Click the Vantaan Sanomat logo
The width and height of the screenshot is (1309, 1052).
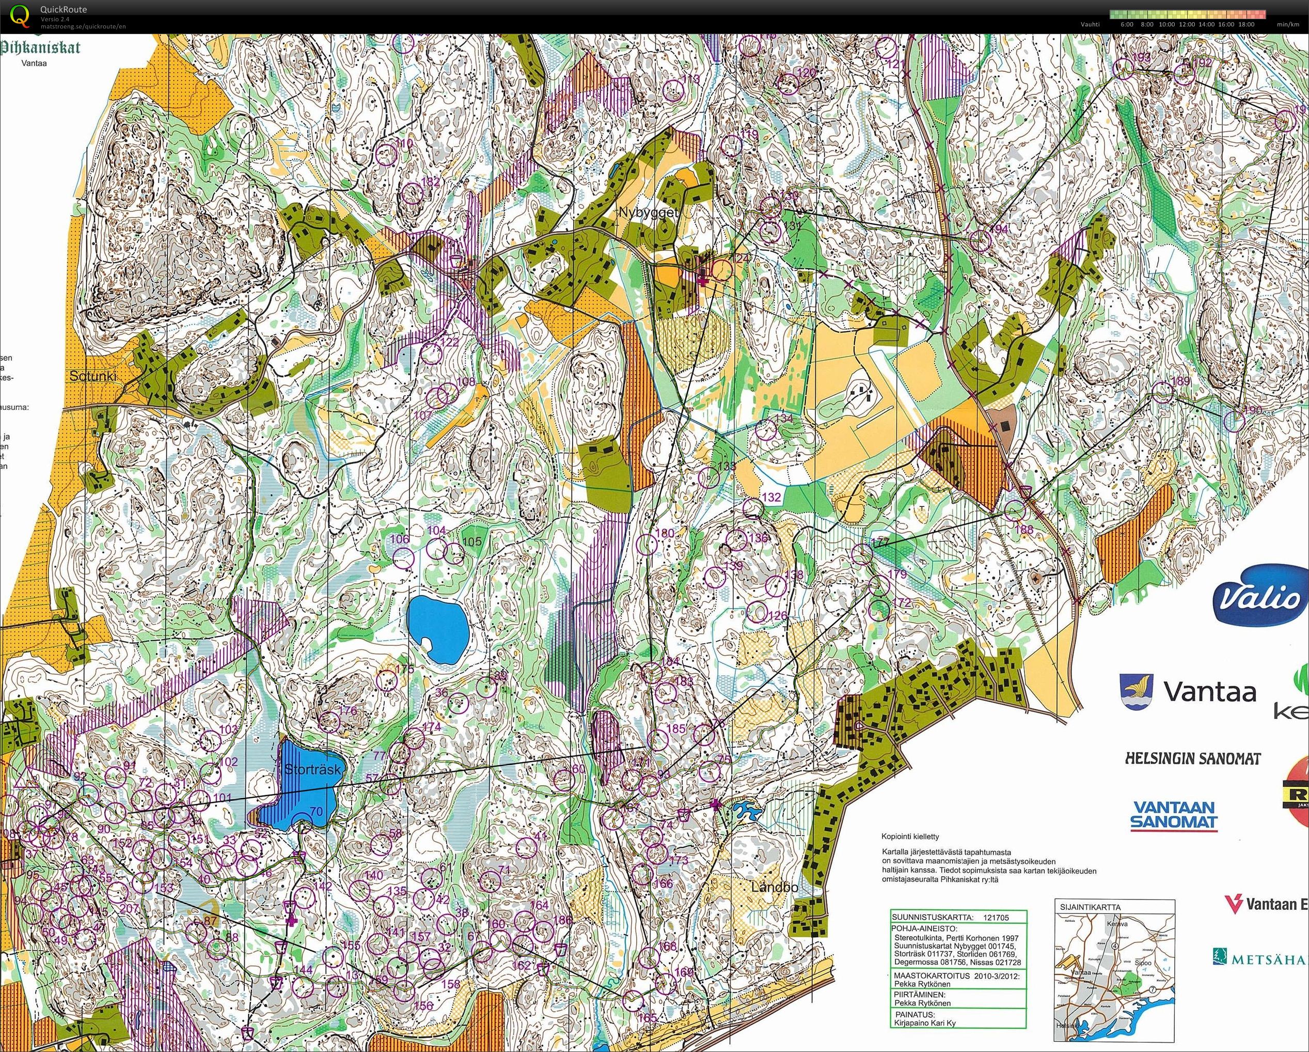[1174, 816]
